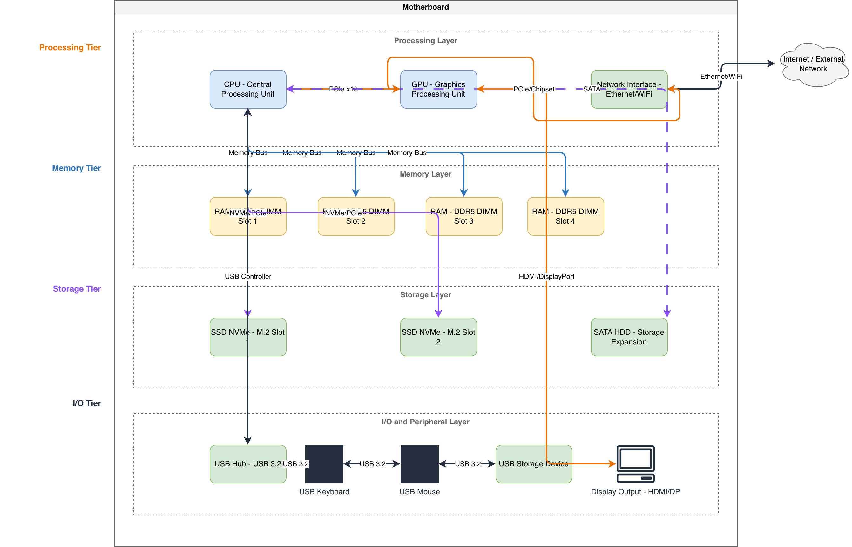Click the HDMI/DisplayPort connector label
The image size is (852, 547).
click(x=546, y=276)
